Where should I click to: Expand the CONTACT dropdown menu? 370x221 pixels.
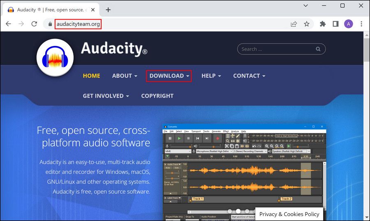coord(249,76)
